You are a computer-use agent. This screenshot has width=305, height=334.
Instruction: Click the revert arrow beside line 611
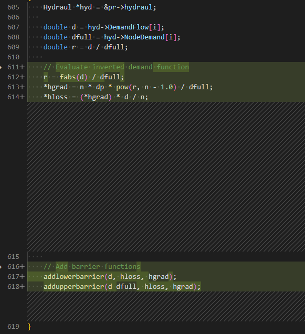click(1, 67)
